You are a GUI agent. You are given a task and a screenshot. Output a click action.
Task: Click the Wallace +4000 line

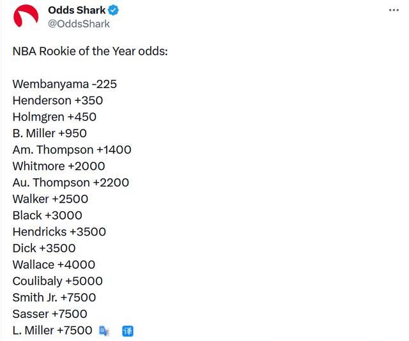pyautogui.click(x=54, y=264)
